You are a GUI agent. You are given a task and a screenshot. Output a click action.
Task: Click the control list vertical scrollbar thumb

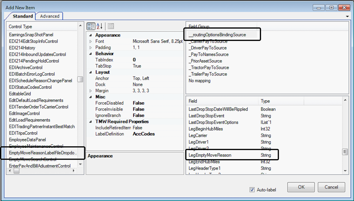pos(80,80)
